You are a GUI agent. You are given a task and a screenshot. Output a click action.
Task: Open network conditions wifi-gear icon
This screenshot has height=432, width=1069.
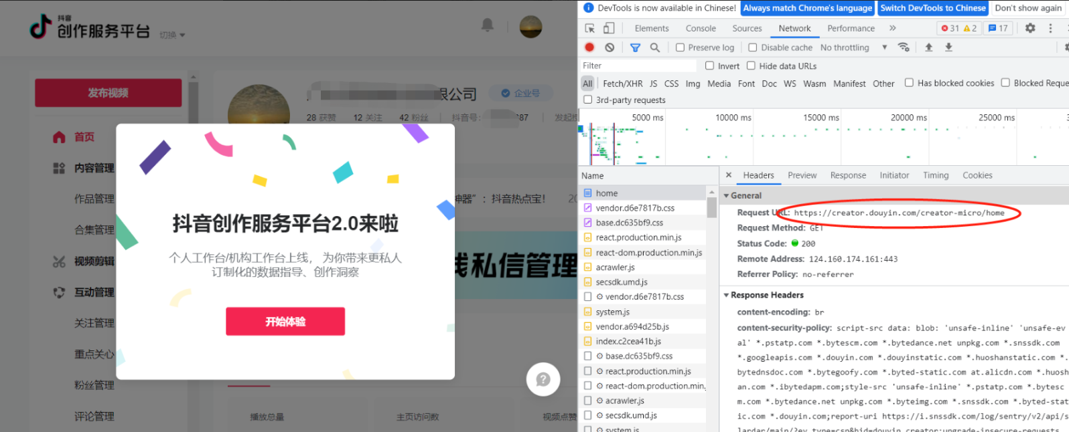tap(904, 47)
